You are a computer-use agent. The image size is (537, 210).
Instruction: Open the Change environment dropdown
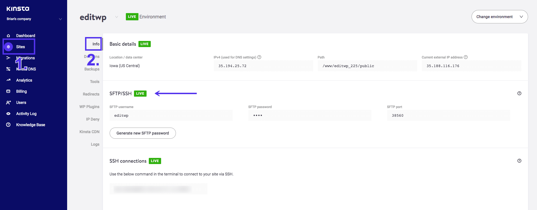click(500, 17)
